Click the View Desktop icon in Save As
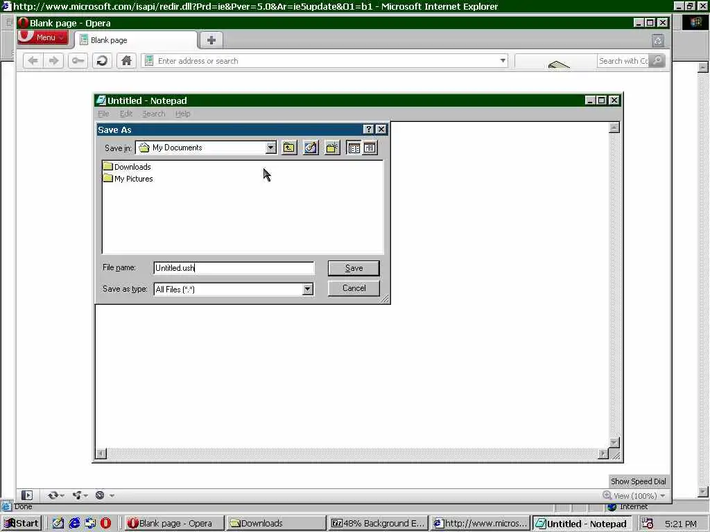The image size is (710, 532). pos(311,148)
